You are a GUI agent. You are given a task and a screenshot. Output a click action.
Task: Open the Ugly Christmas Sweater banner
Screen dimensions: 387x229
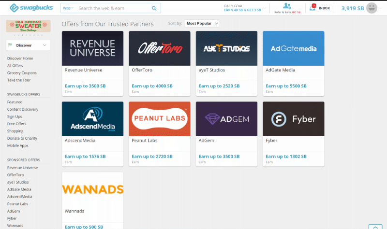(x=29, y=26)
